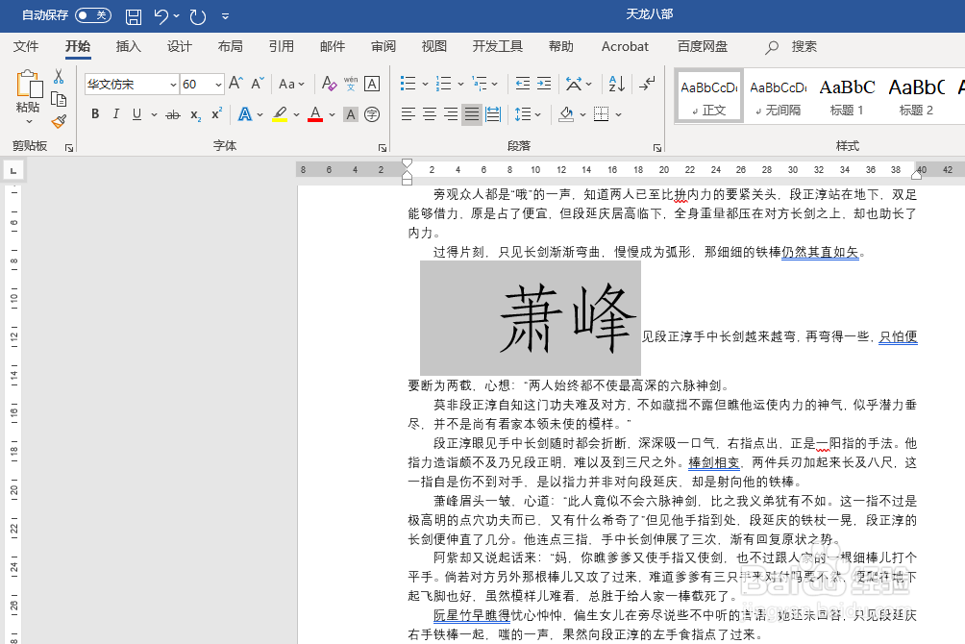Click the selected 萧峰 large text
This screenshot has width=965, height=644.
(x=567, y=318)
